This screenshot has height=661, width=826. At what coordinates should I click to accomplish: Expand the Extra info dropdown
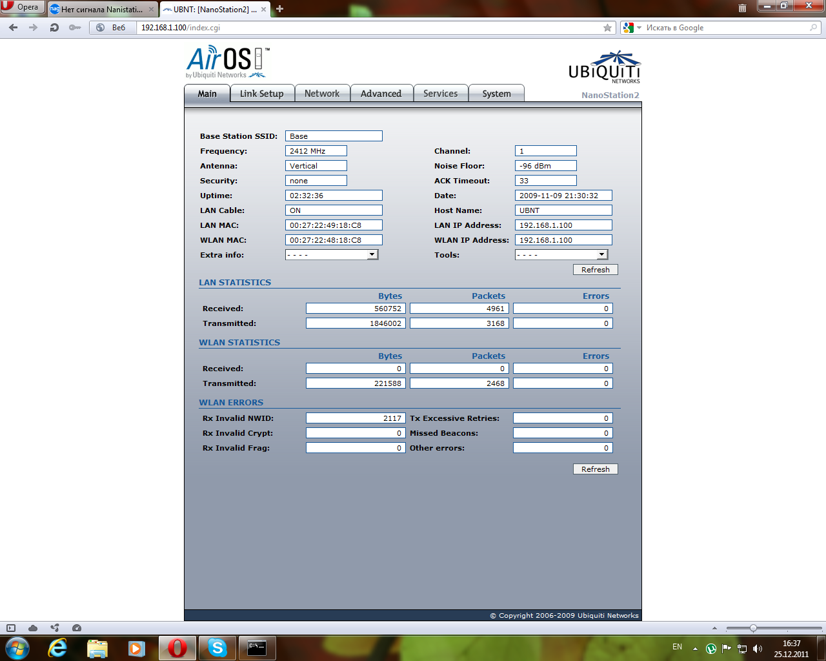(x=332, y=255)
